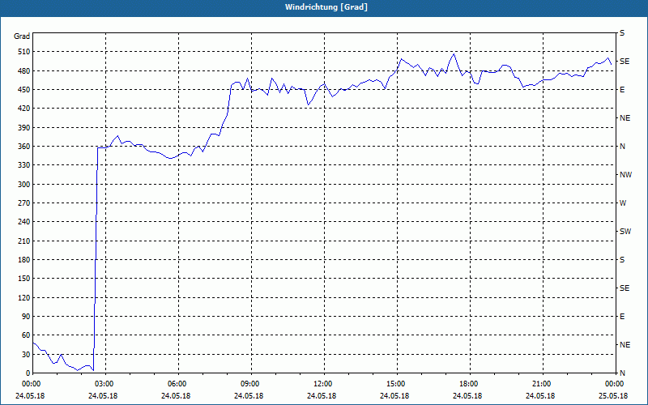
Task: Click the 25.05.18 date label
Action: tap(613, 396)
